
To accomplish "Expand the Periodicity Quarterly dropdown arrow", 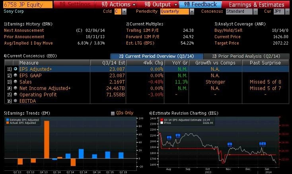I will click(x=192, y=12).
